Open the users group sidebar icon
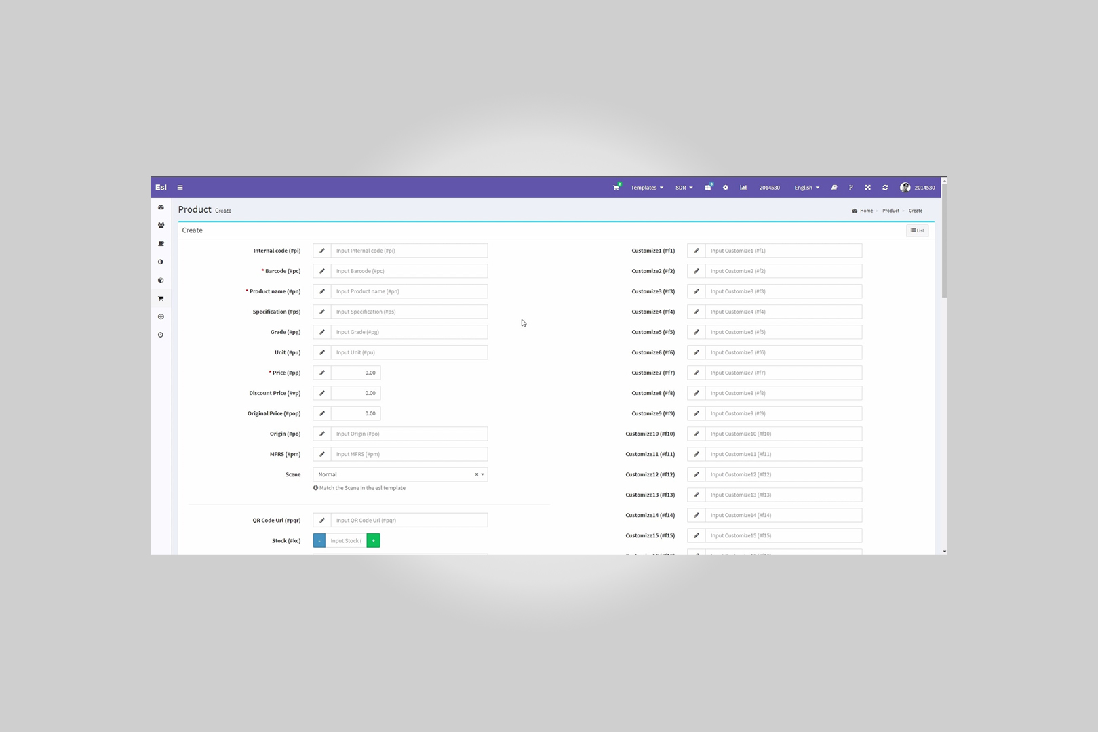The width and height of the screenshot is (1098, 732). point(161,226)
